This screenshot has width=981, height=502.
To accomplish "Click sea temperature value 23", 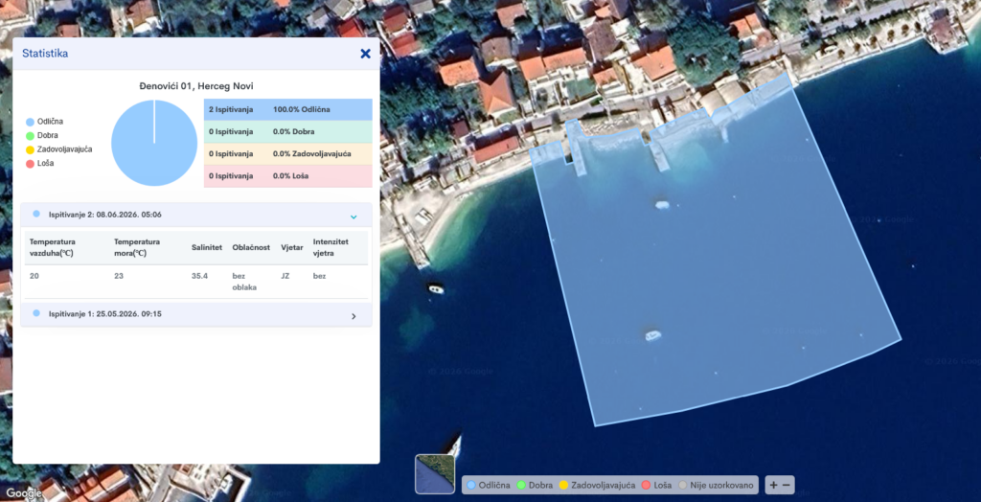I will click(119, 275).
